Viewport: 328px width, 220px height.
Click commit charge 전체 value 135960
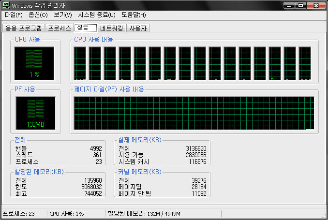tap(93, 180)
